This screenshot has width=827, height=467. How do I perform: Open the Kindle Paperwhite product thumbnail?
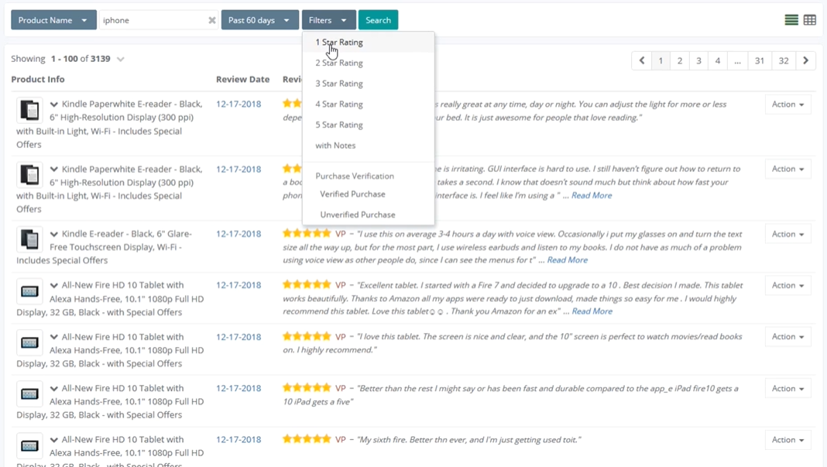[29, 108]
